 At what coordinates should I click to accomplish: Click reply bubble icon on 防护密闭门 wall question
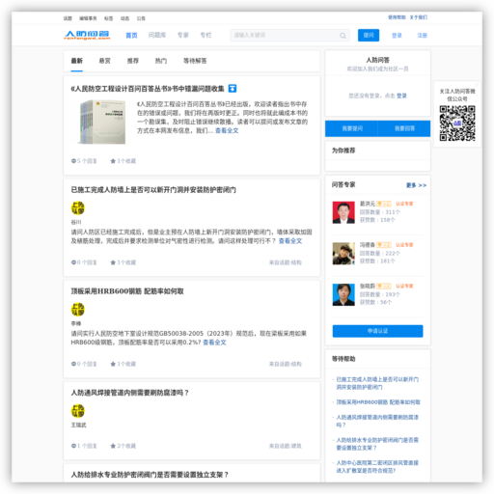[73, 262]
